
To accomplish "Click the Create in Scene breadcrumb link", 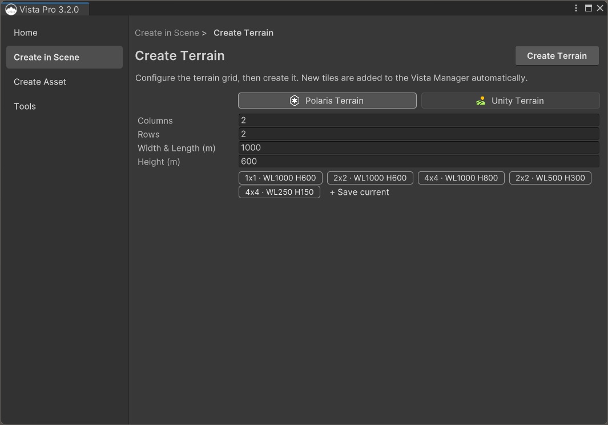I will [167, 33].
